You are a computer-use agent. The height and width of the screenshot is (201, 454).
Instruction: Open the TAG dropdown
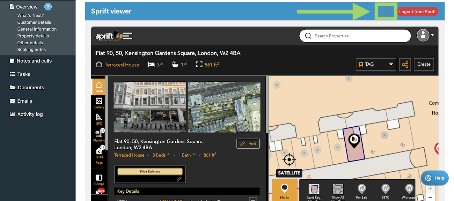point(376,65)
